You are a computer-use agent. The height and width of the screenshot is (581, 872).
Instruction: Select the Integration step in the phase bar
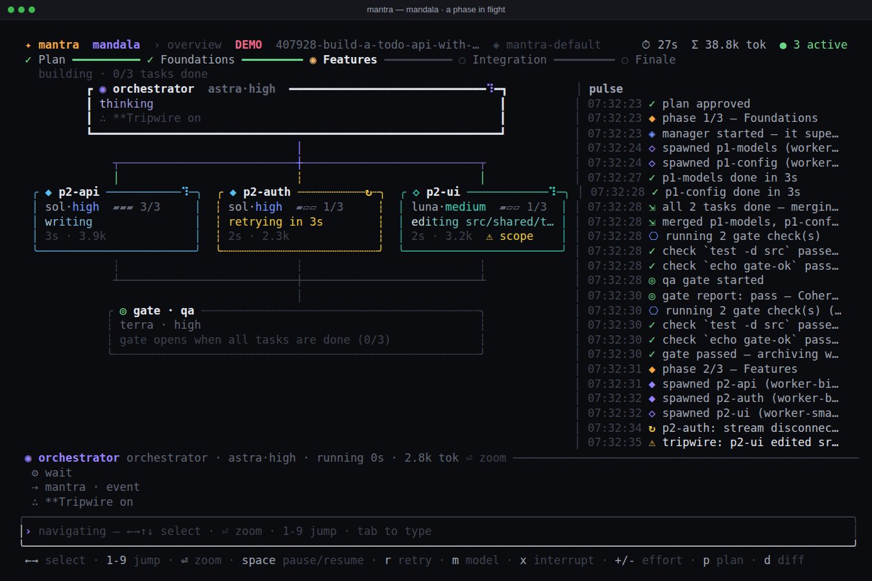click(x=503, y=60)
